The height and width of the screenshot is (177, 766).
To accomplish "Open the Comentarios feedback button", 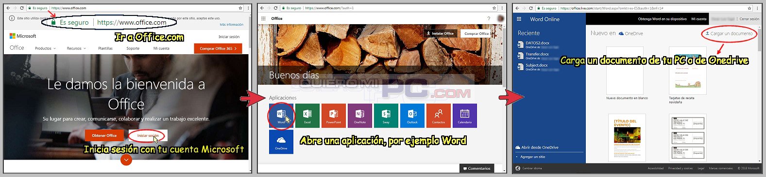I will click(477, 168).
